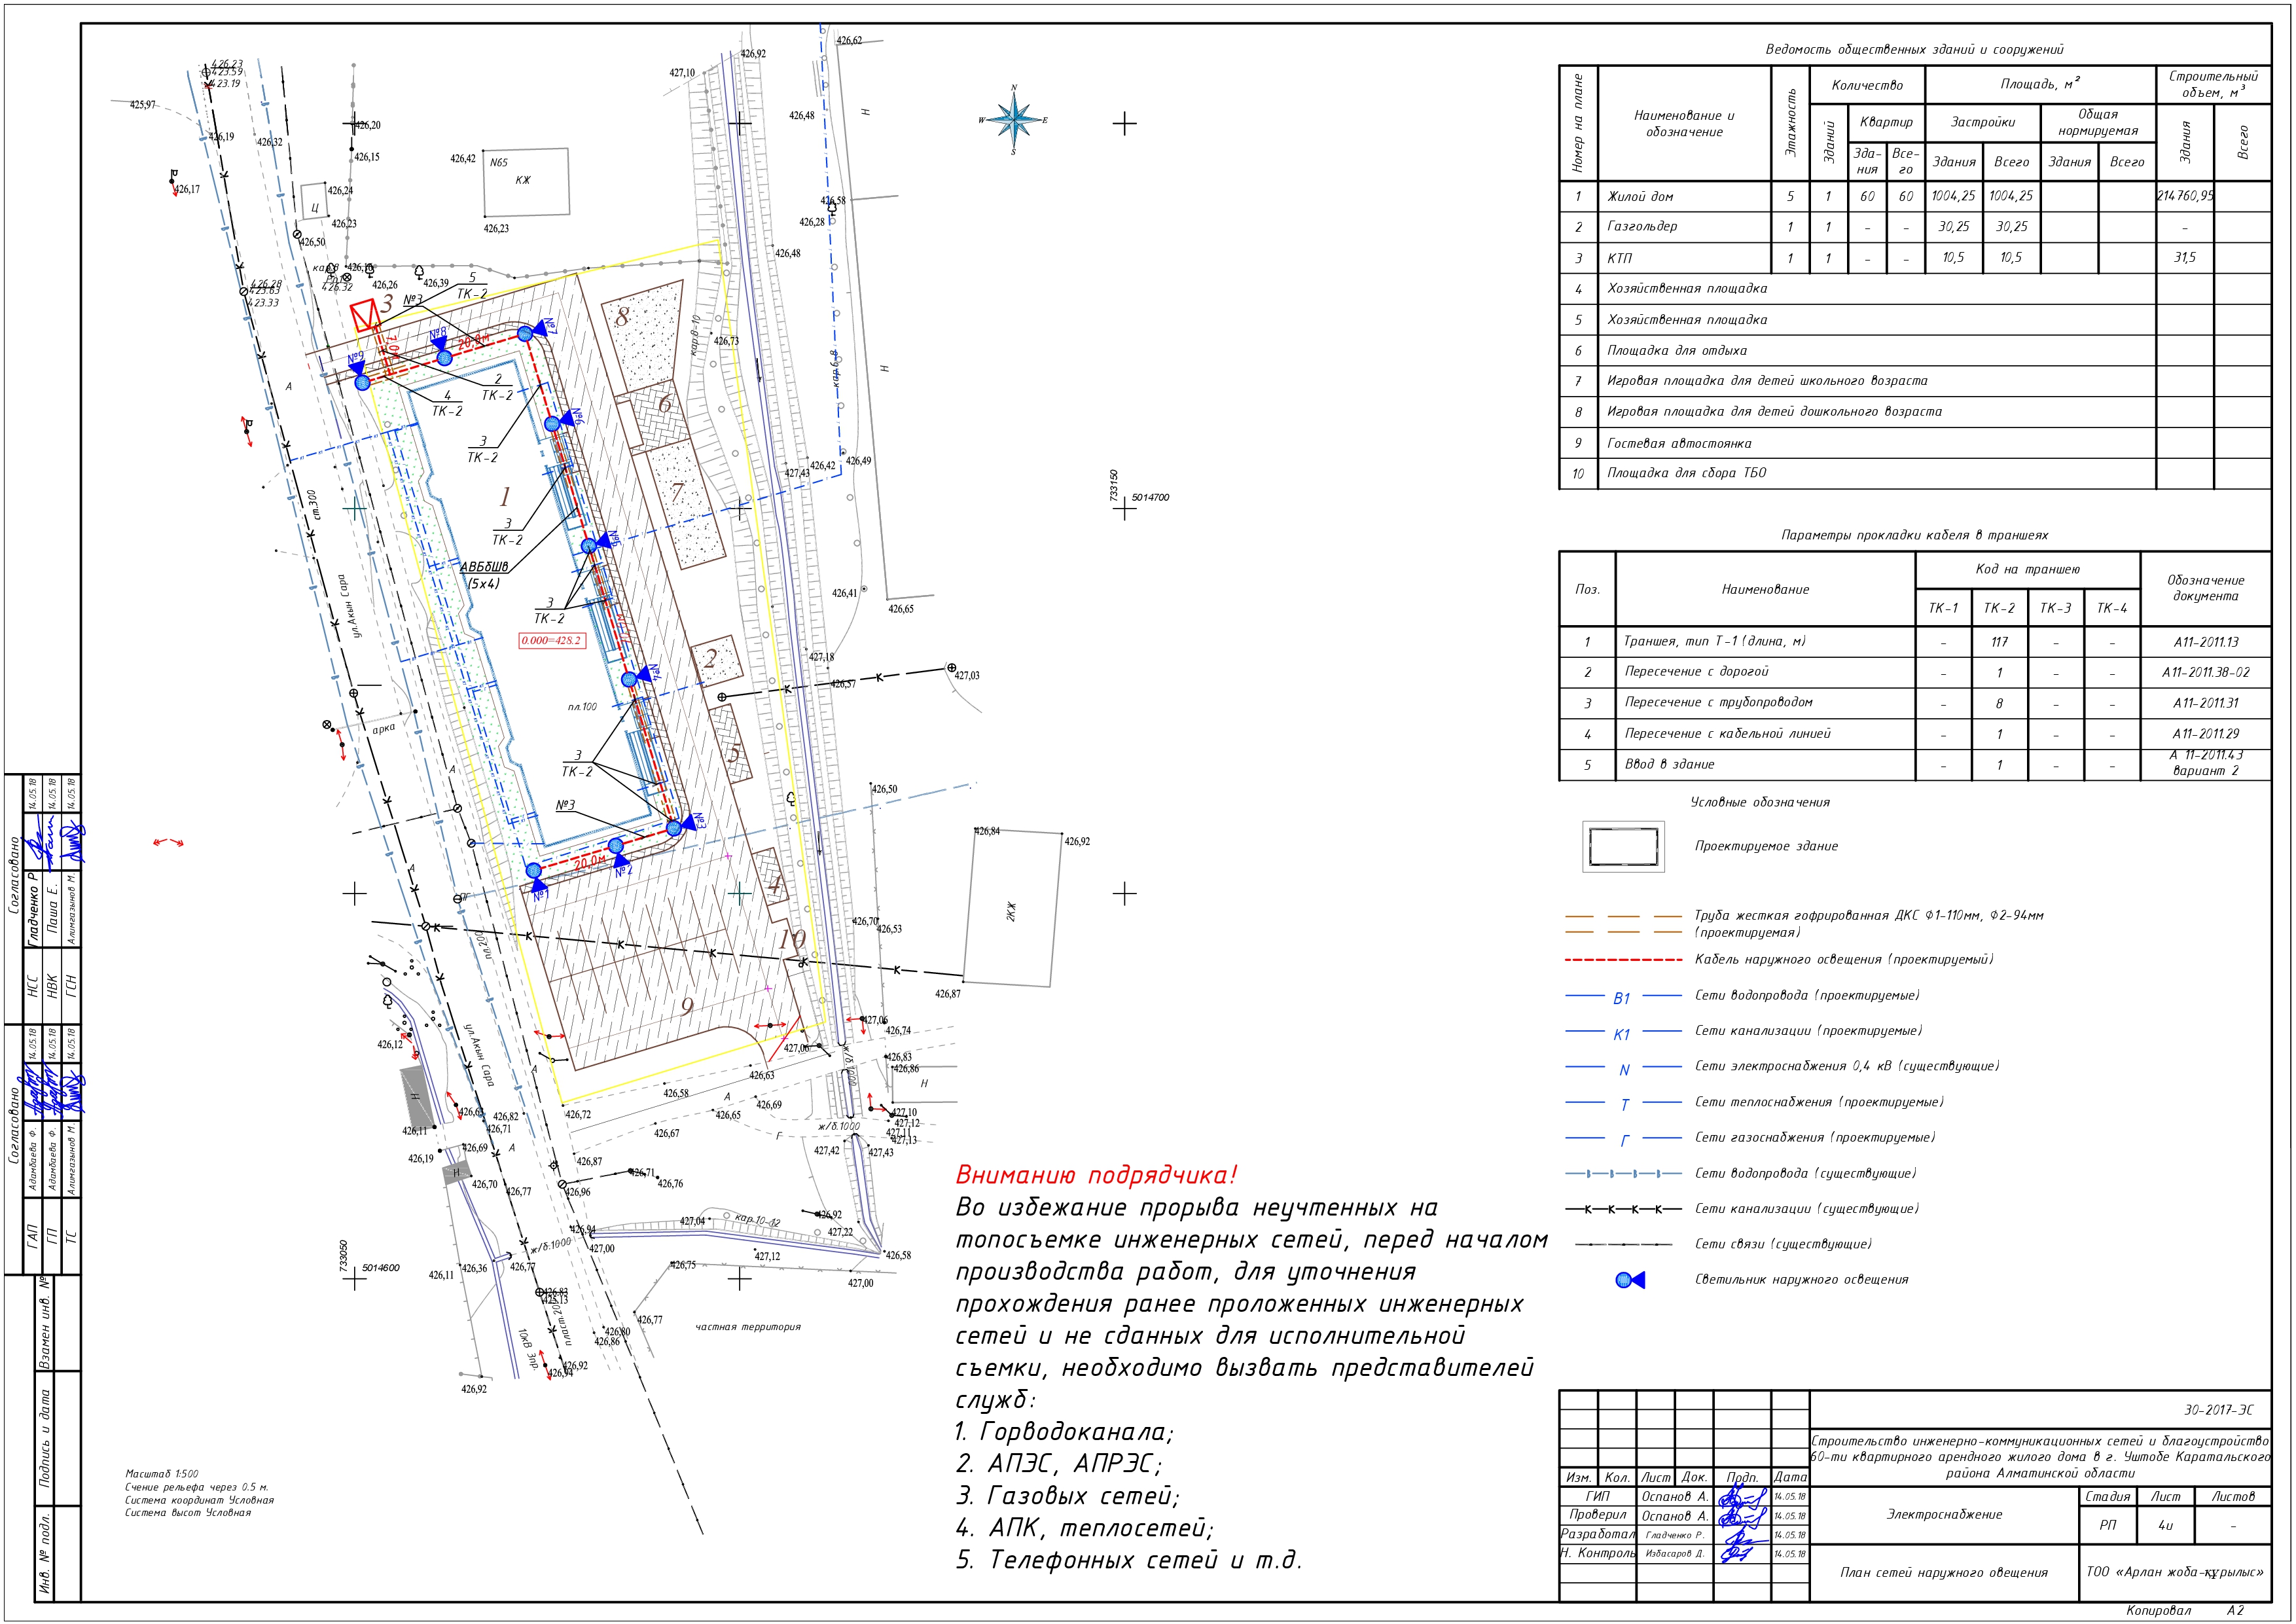Click note item '3. Газовых сетей;'
Image resolution: width=2296 pixels, height=1624 pixels.
(1068, 1496)
